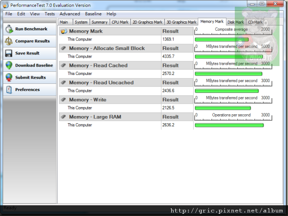The width and height of the screenshot is (288, 216).
Task: Click the Preferences clipboard icon
Action: tap(9, 90)
